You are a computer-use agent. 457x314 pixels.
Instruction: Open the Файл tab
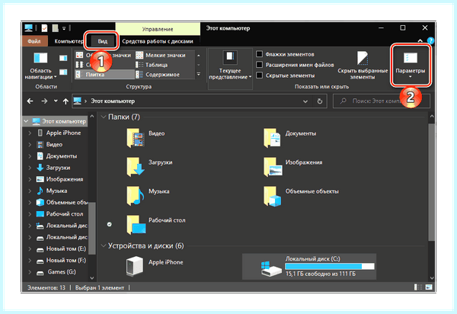[x=34, y=41]
